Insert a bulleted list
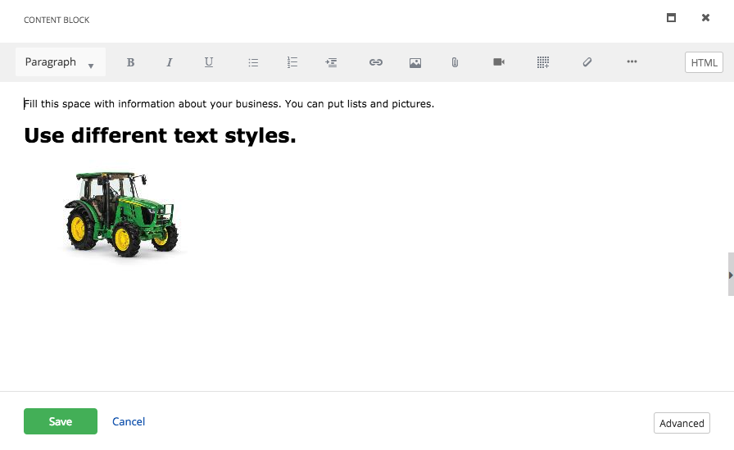 (x=253, y=62)
